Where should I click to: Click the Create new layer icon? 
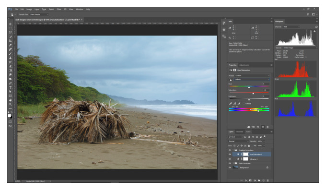coord(263,180)
